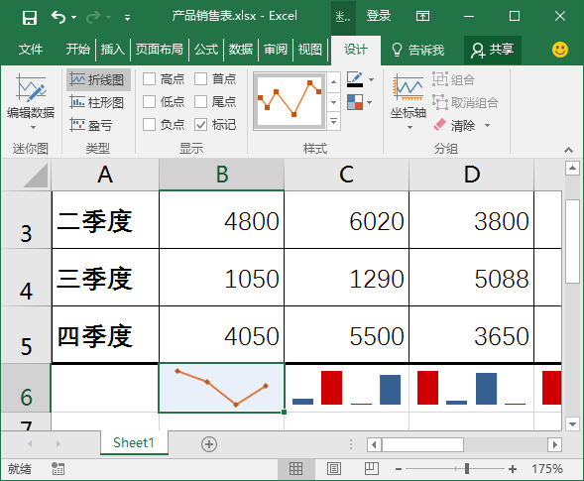Screen dimensions: 584x481
Task: Switch to the 页面布局 tab
Action: tap(159, 50)
